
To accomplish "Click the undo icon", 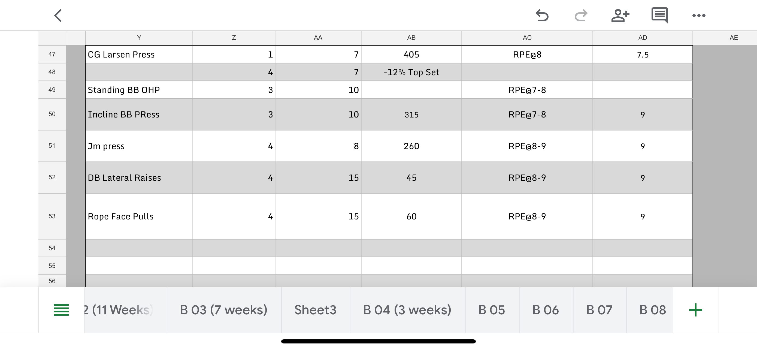I will pos(542,16).
